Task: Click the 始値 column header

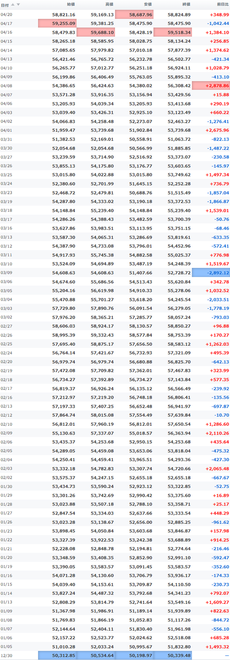Action: 71,5
